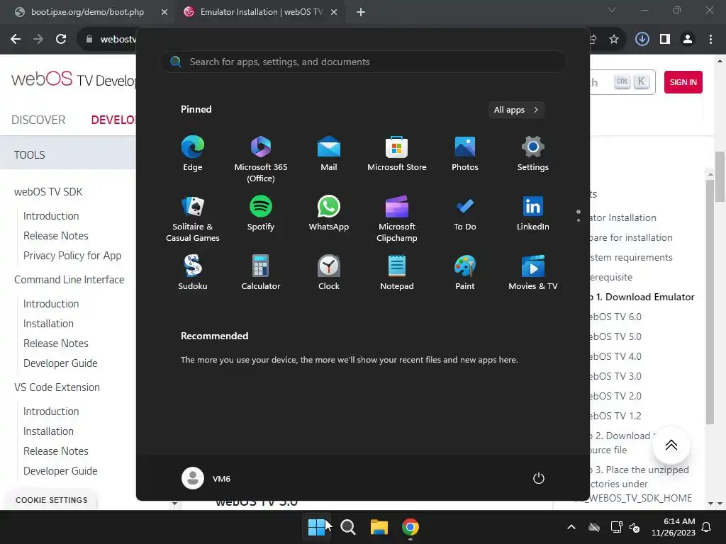Launch LinkedIn
Screen dimensions: 726x544
(x=533, y=214)
